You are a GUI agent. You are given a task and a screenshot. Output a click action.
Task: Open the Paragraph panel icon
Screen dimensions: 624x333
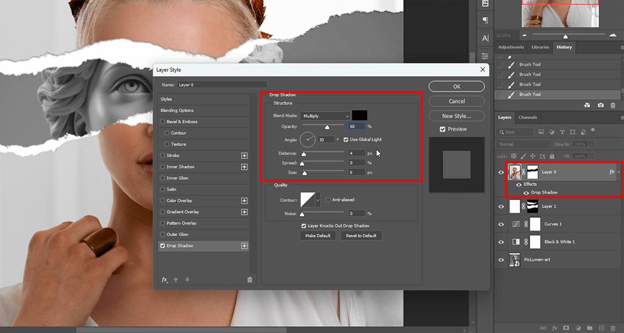point(485,20)
